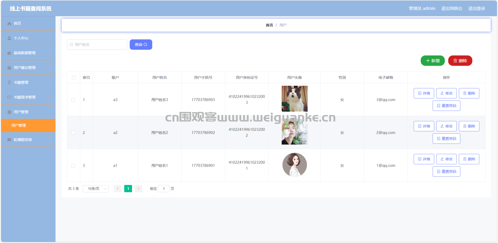Click the name cell 用户姓名1
498x243 pixels.
tap(160, 166)
